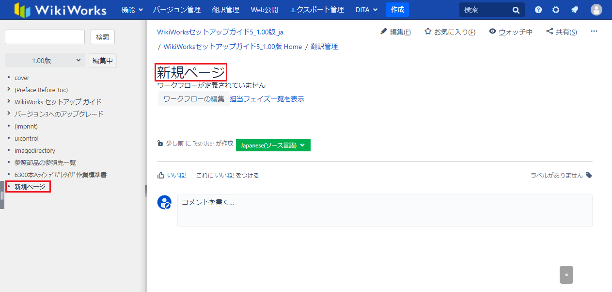This screenshot has height=292, width=612.
Task: Click the sidebar 検索 search button
Action: tap(103, 37)
